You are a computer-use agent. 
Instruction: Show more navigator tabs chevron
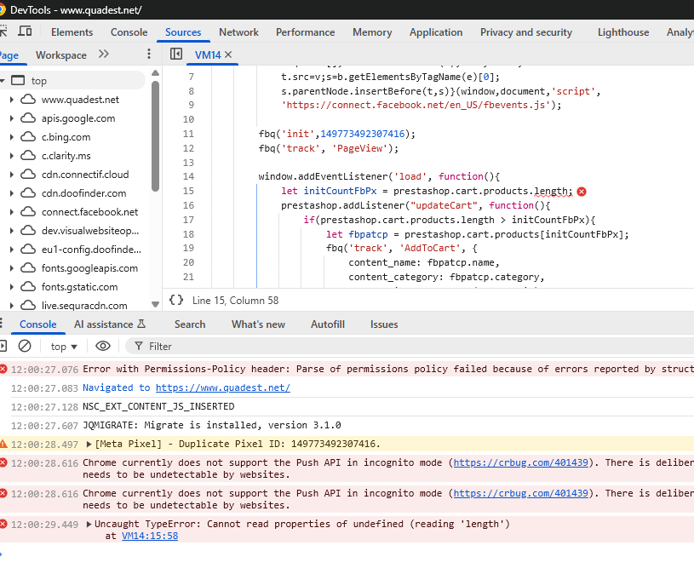104,55
